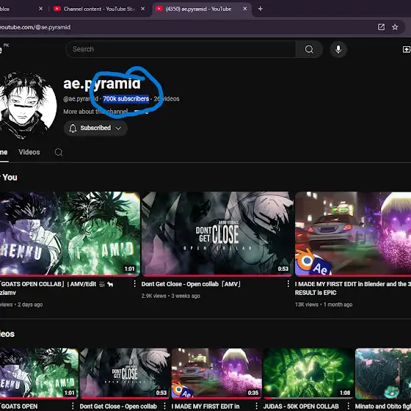411x411 pixels.
Task: Open the Create video icon
Action: coord(407,49)
